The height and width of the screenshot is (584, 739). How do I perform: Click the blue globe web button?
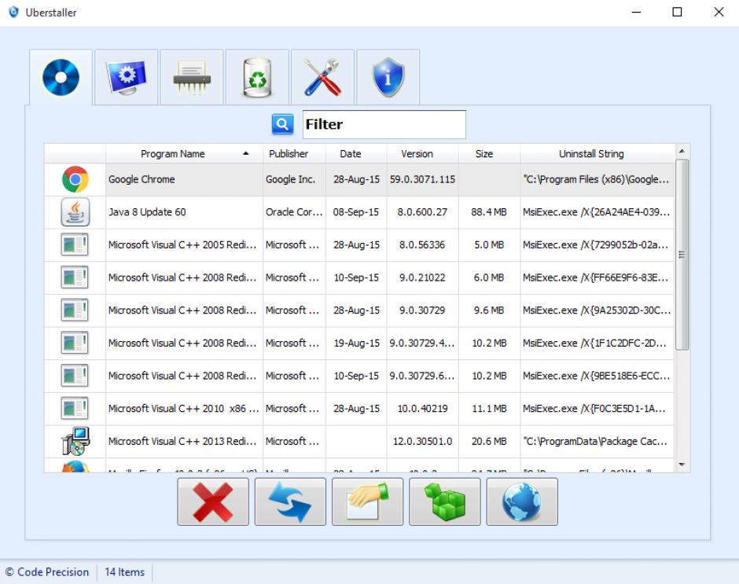[x=522, y=501]
